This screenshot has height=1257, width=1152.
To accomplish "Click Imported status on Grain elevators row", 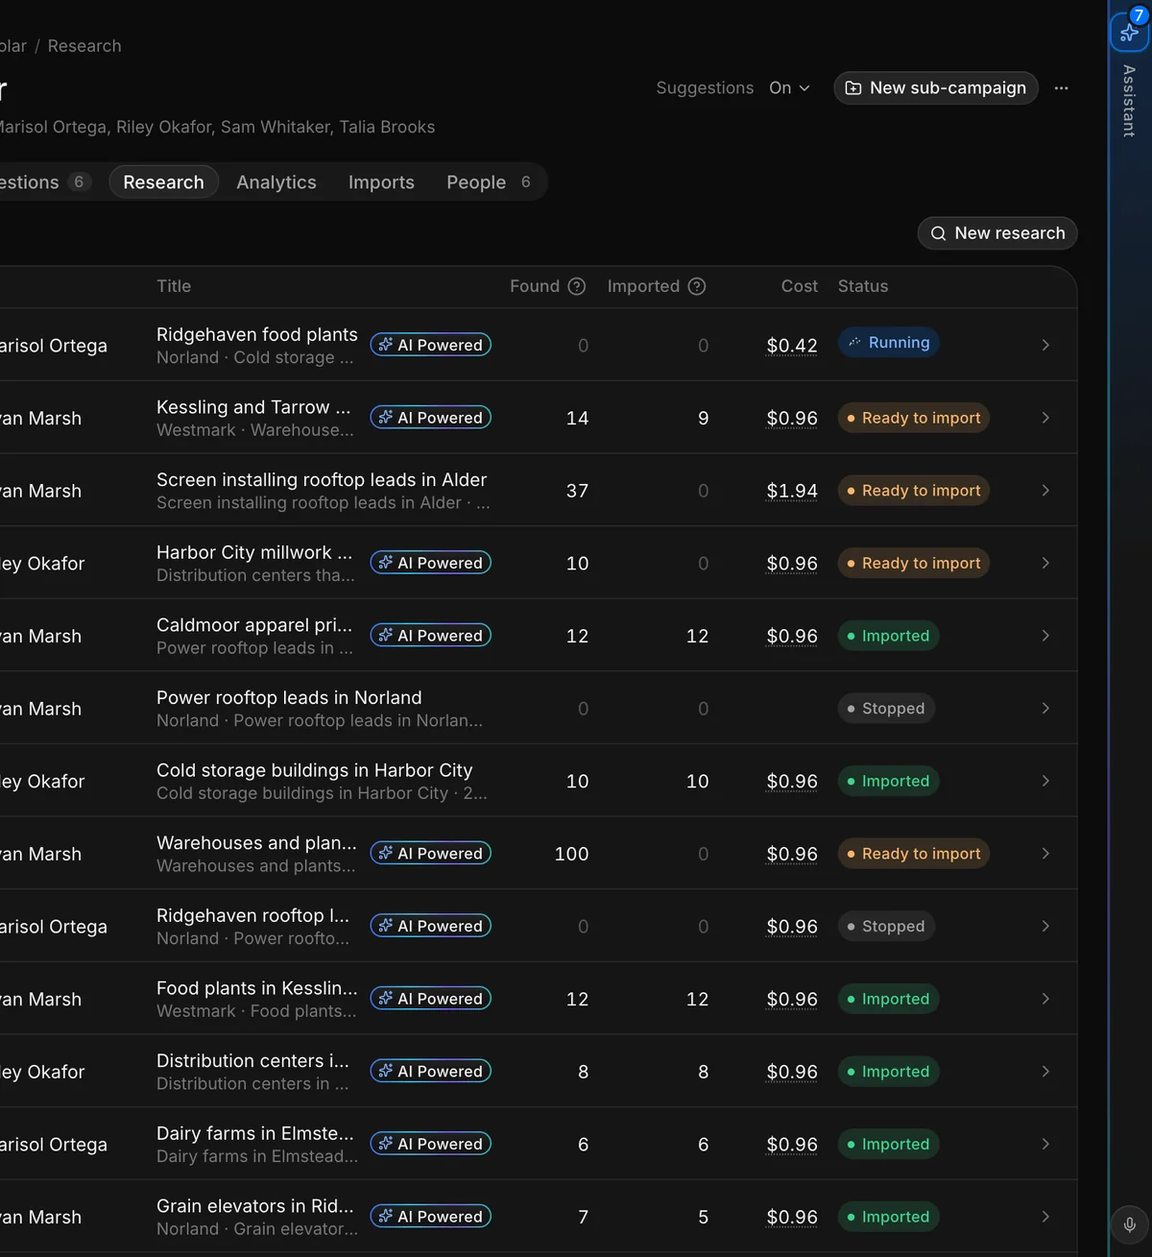I will tap(888, 1217).
